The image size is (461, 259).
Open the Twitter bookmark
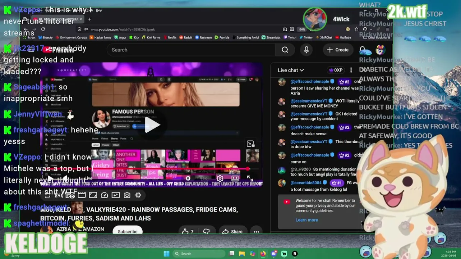(306, 37)
